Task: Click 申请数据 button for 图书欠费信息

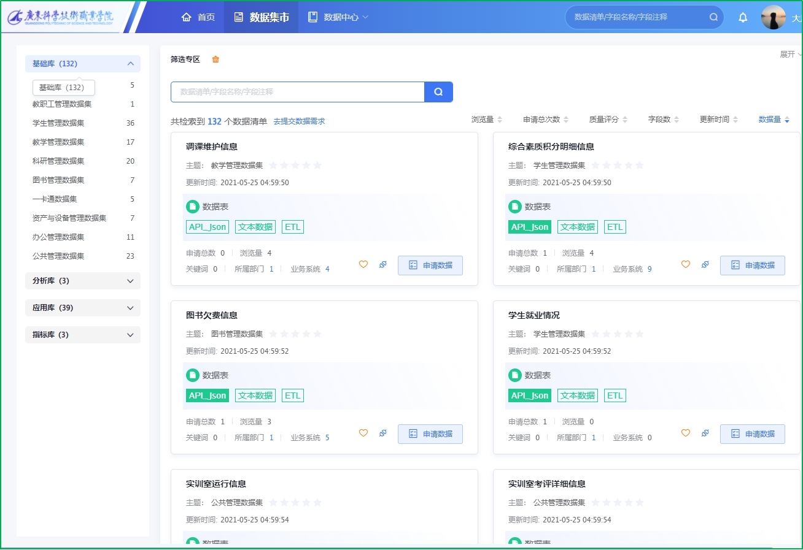Action: 430,434
